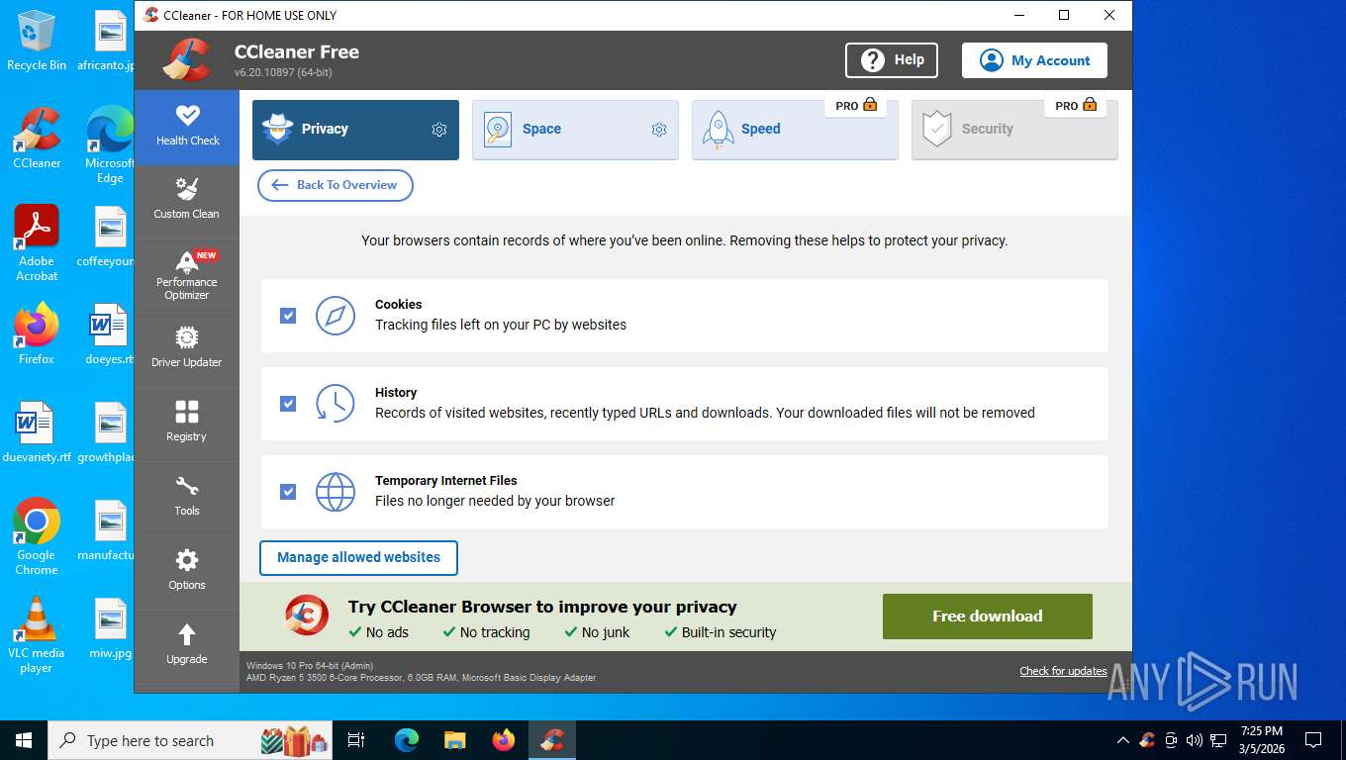This screenshot has height=760, width=1346.
Task: Open the Custom Clean section
Action: tap(187, 201)
